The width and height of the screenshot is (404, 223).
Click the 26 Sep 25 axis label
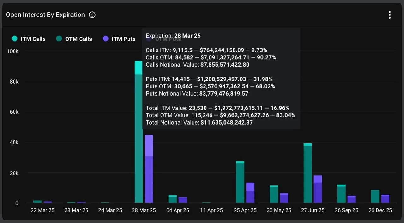coord(347,210)
